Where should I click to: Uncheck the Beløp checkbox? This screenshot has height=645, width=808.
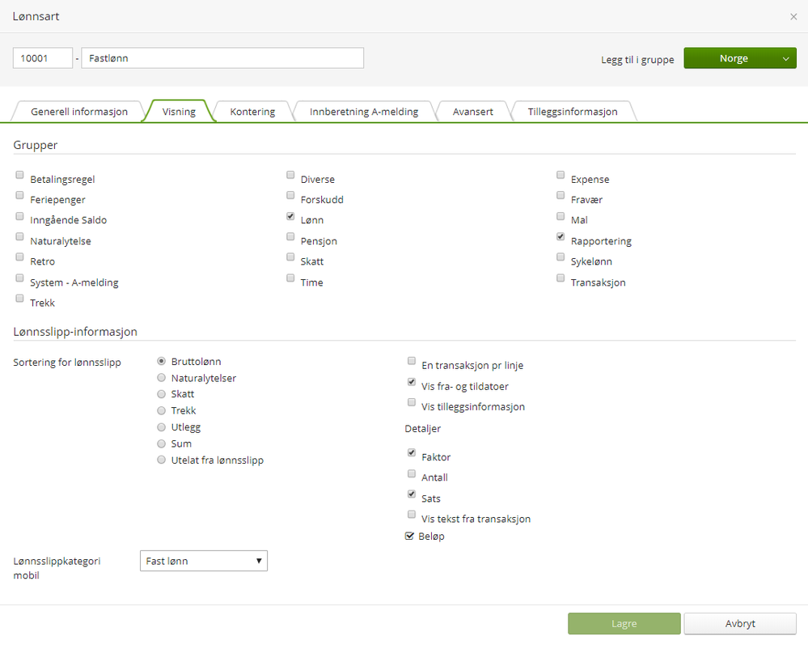tap(410, 537)
